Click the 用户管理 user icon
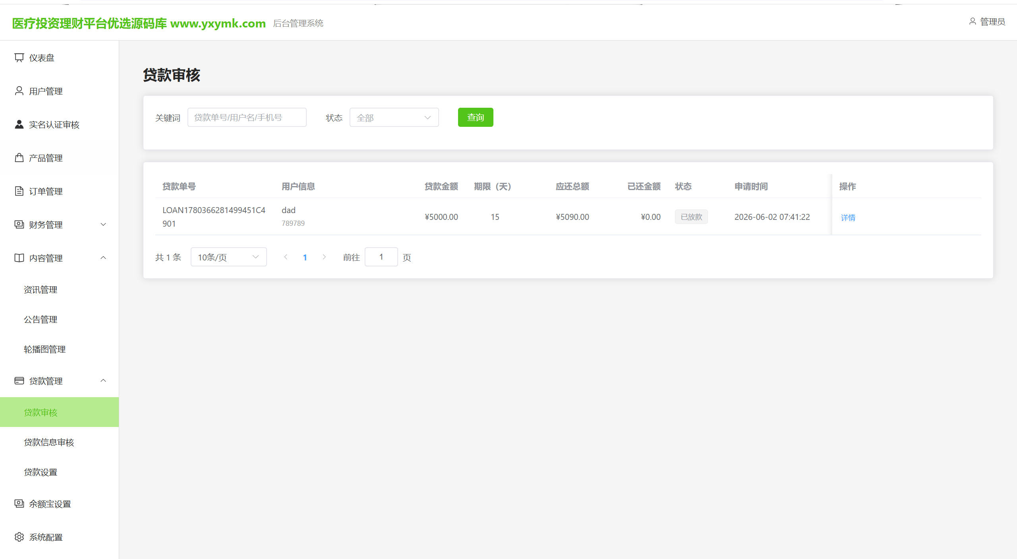The width and height of the screenshot is (1017, 559). point(19,91)
